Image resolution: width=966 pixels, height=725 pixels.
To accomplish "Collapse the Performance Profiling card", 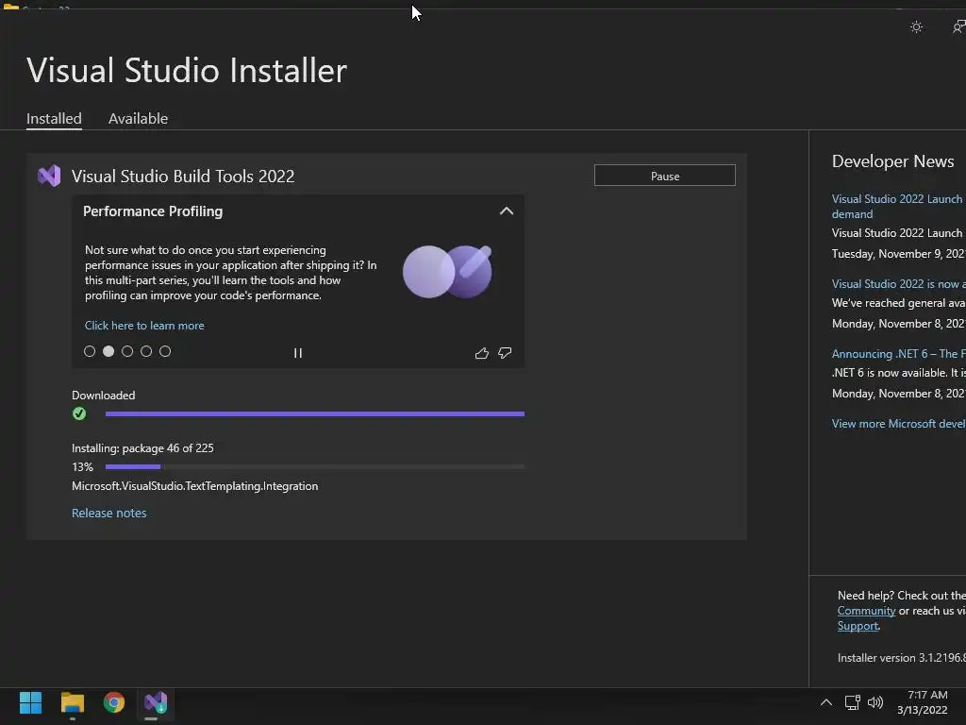I will tap(507, 211).
